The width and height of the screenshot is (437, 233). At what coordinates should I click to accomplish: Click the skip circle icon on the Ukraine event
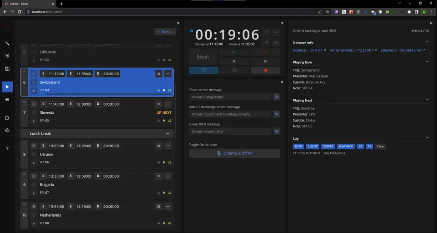click(34, 146)
